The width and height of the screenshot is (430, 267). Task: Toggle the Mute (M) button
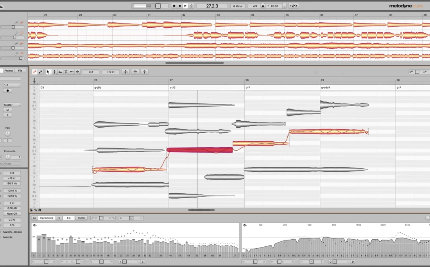tap(7, 110)
